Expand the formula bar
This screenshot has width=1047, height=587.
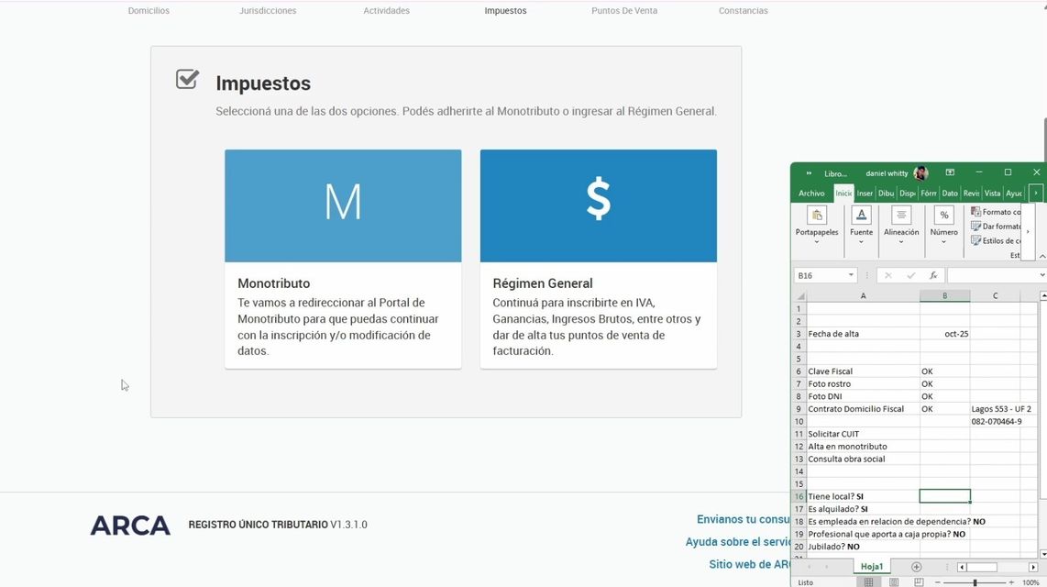[x=1041, y=275]
